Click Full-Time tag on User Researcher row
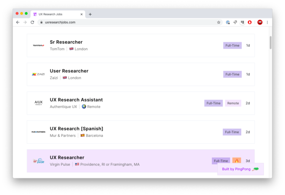 pyautogui.click(x=232, y=74)
